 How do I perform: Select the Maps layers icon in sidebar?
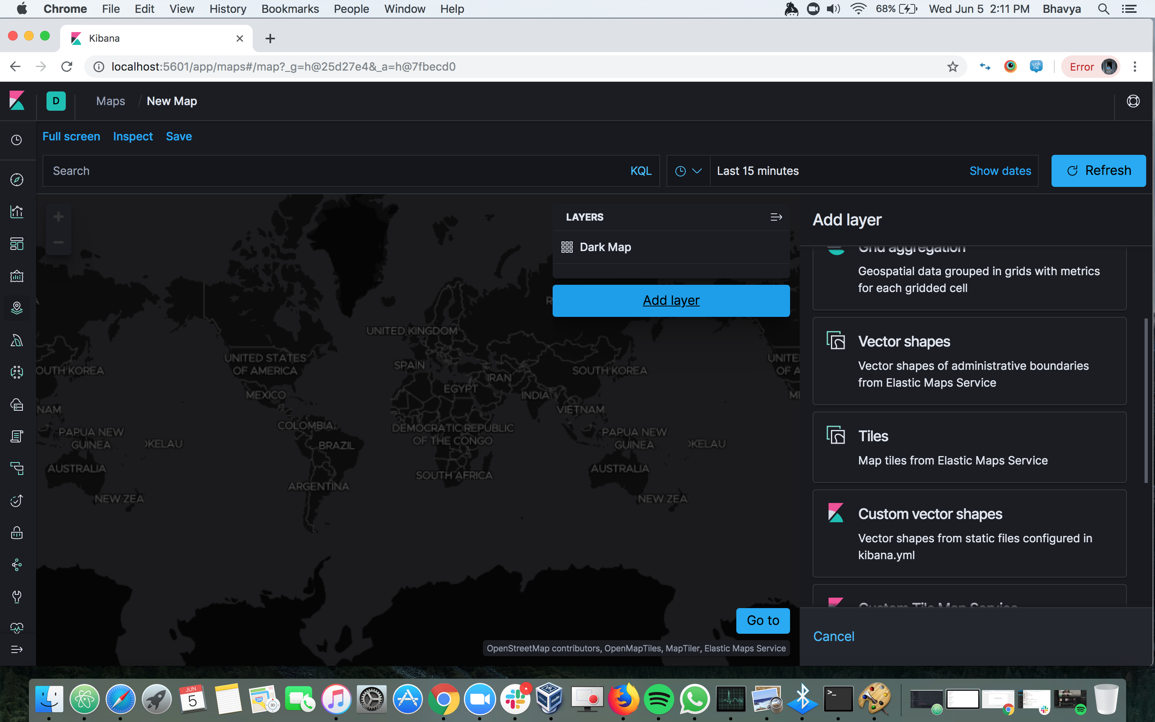click(17, 308)
